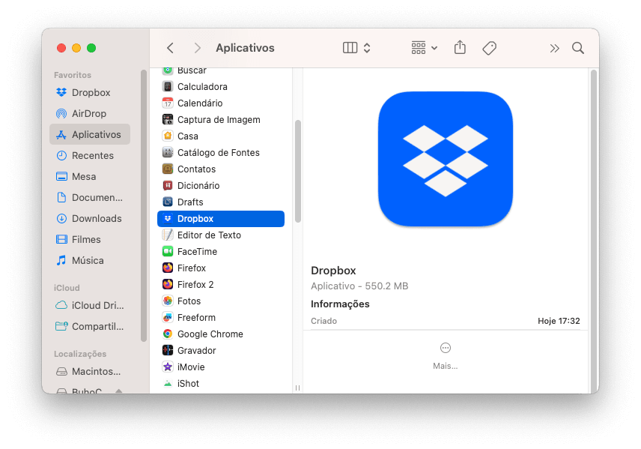
Task: Click the Informações heading
Action: 340,304
